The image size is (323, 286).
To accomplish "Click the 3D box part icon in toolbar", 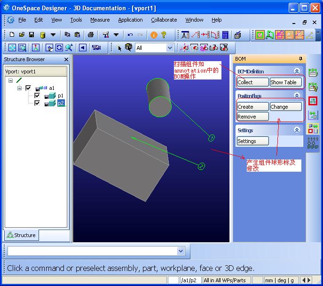I will point(237,35).
